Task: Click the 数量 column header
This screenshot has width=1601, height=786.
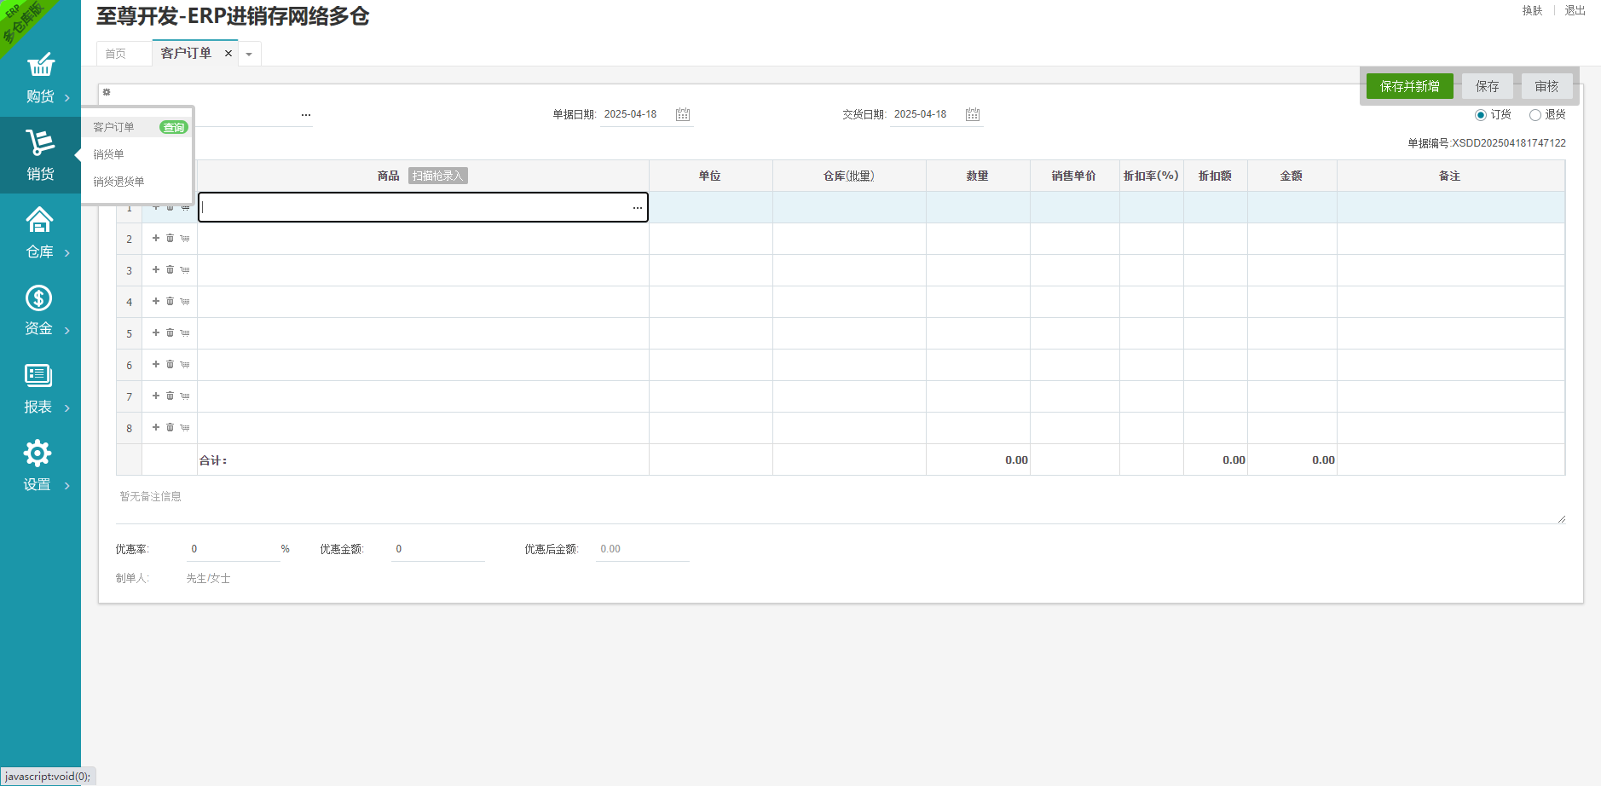Action: tap(978, 176)
